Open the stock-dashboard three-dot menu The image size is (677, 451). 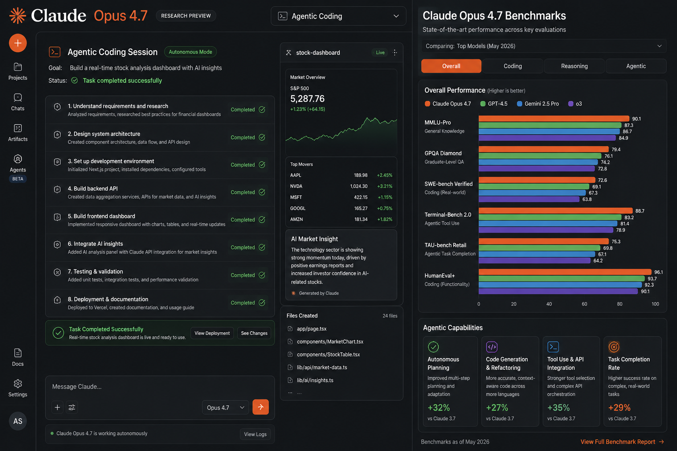click(395, 52)
